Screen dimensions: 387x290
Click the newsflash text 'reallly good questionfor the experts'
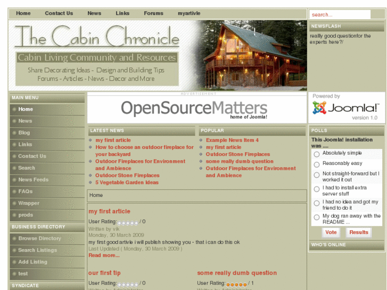tap(340, 39)
